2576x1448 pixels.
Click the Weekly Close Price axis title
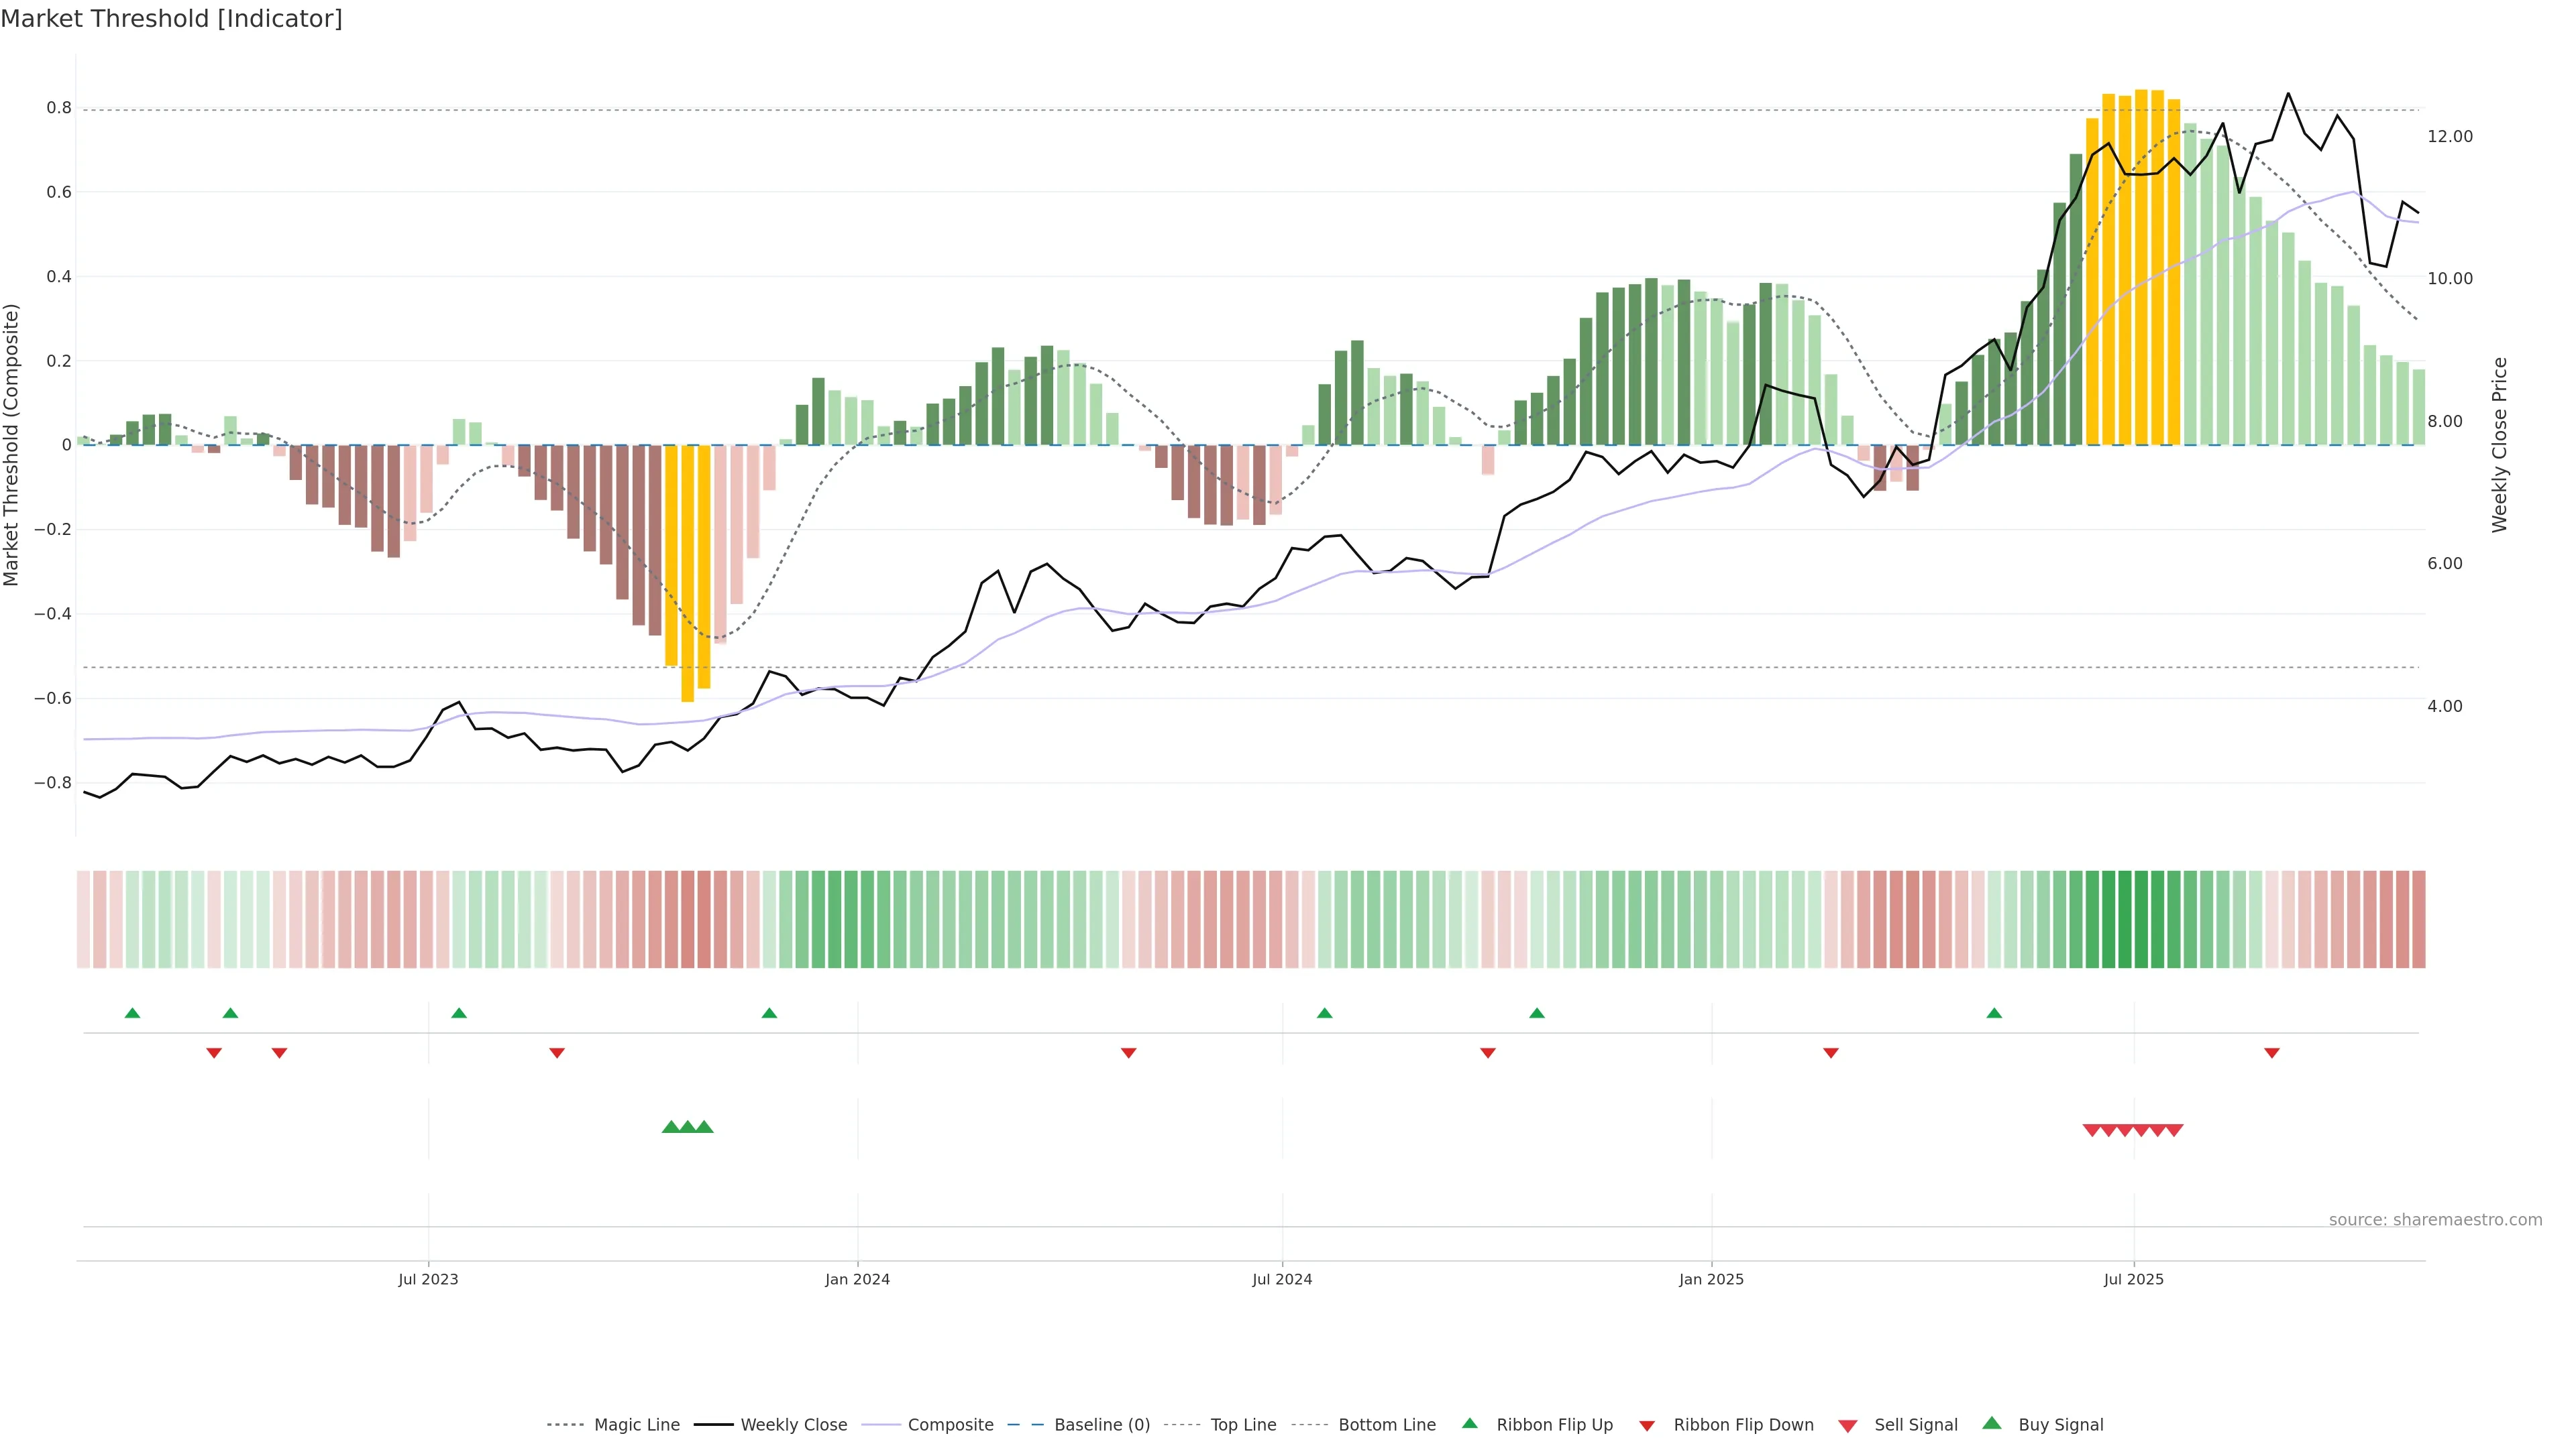point(2500,444)
